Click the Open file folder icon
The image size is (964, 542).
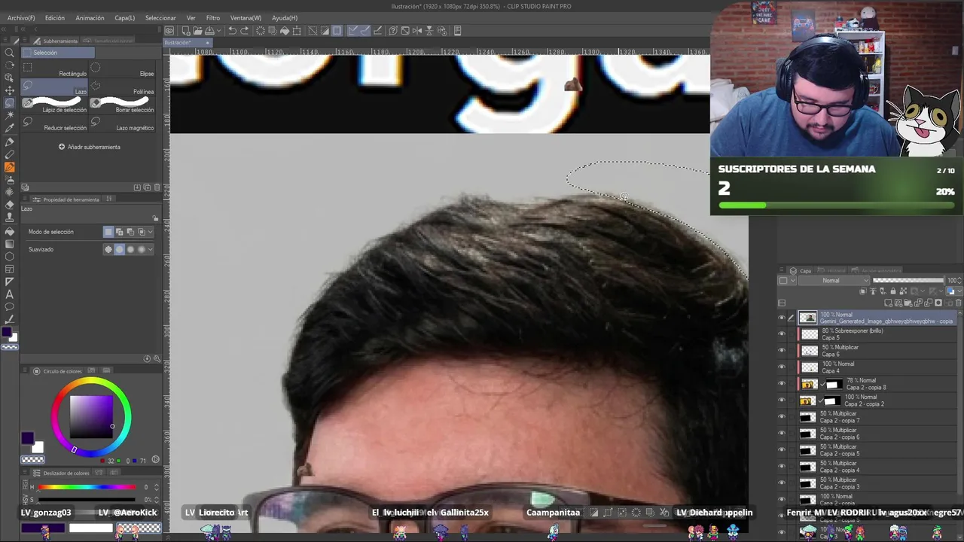(x=197, y=31)
